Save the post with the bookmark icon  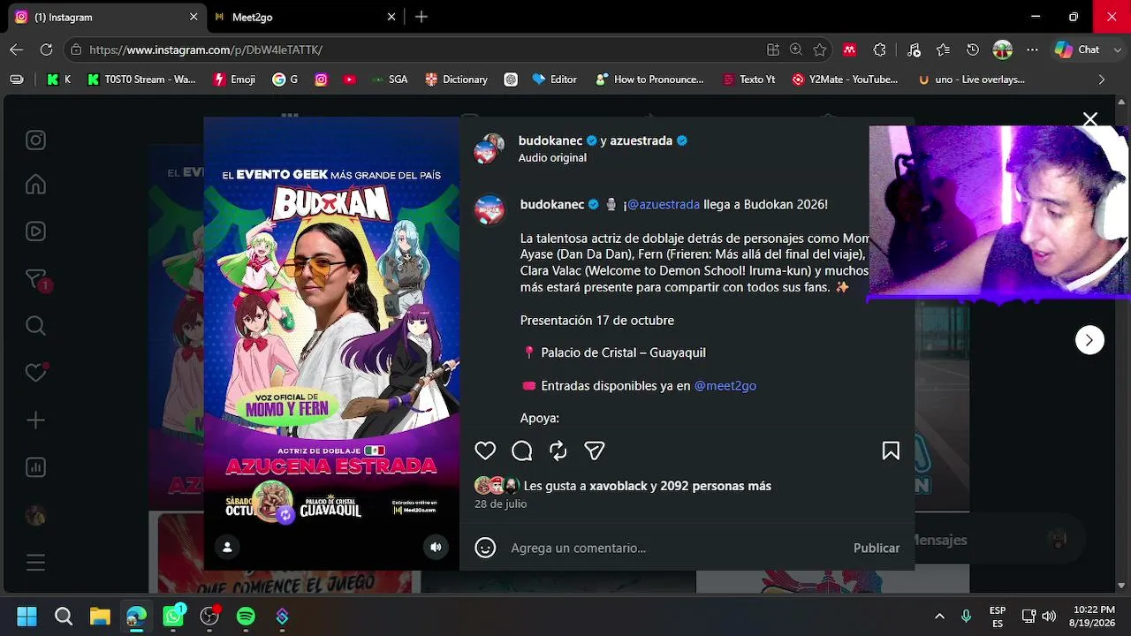(891, 451)
